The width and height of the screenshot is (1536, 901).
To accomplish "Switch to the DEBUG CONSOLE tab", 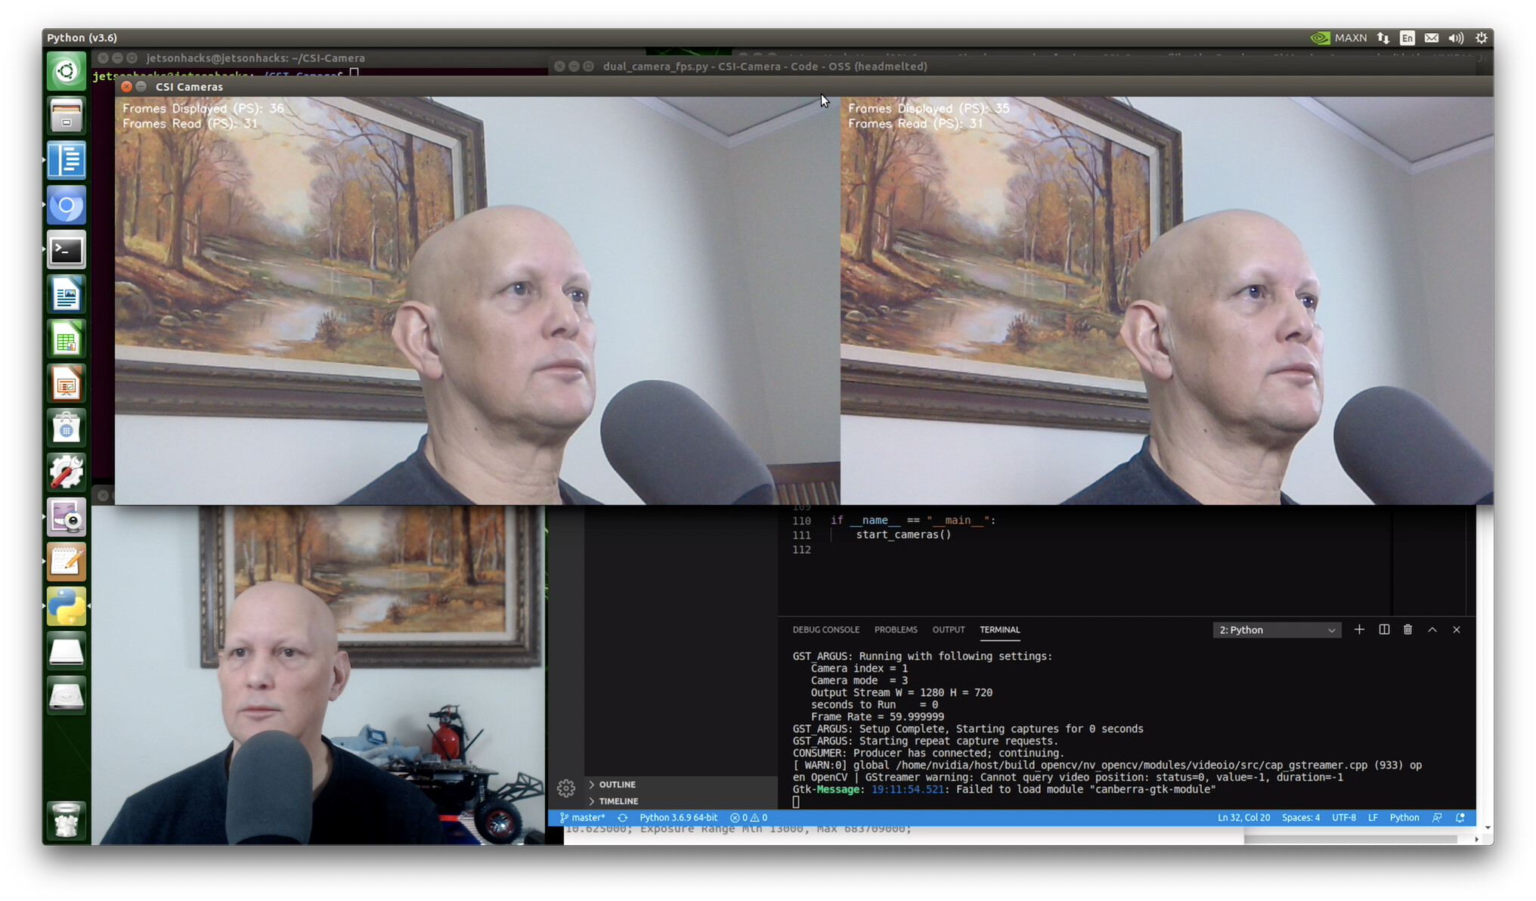I will click(825, 630).
